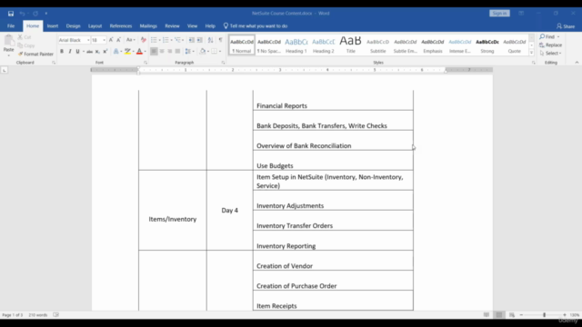Click the Justify alignment icon
Image resolution: width=582 pixels, height=327 pixels.
177,52
